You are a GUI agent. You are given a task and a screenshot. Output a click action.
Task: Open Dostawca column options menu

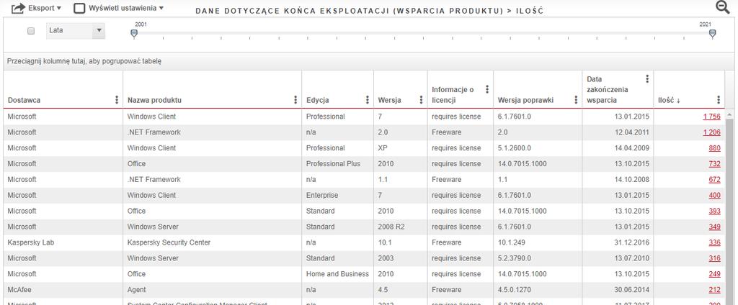click(116, 100)
